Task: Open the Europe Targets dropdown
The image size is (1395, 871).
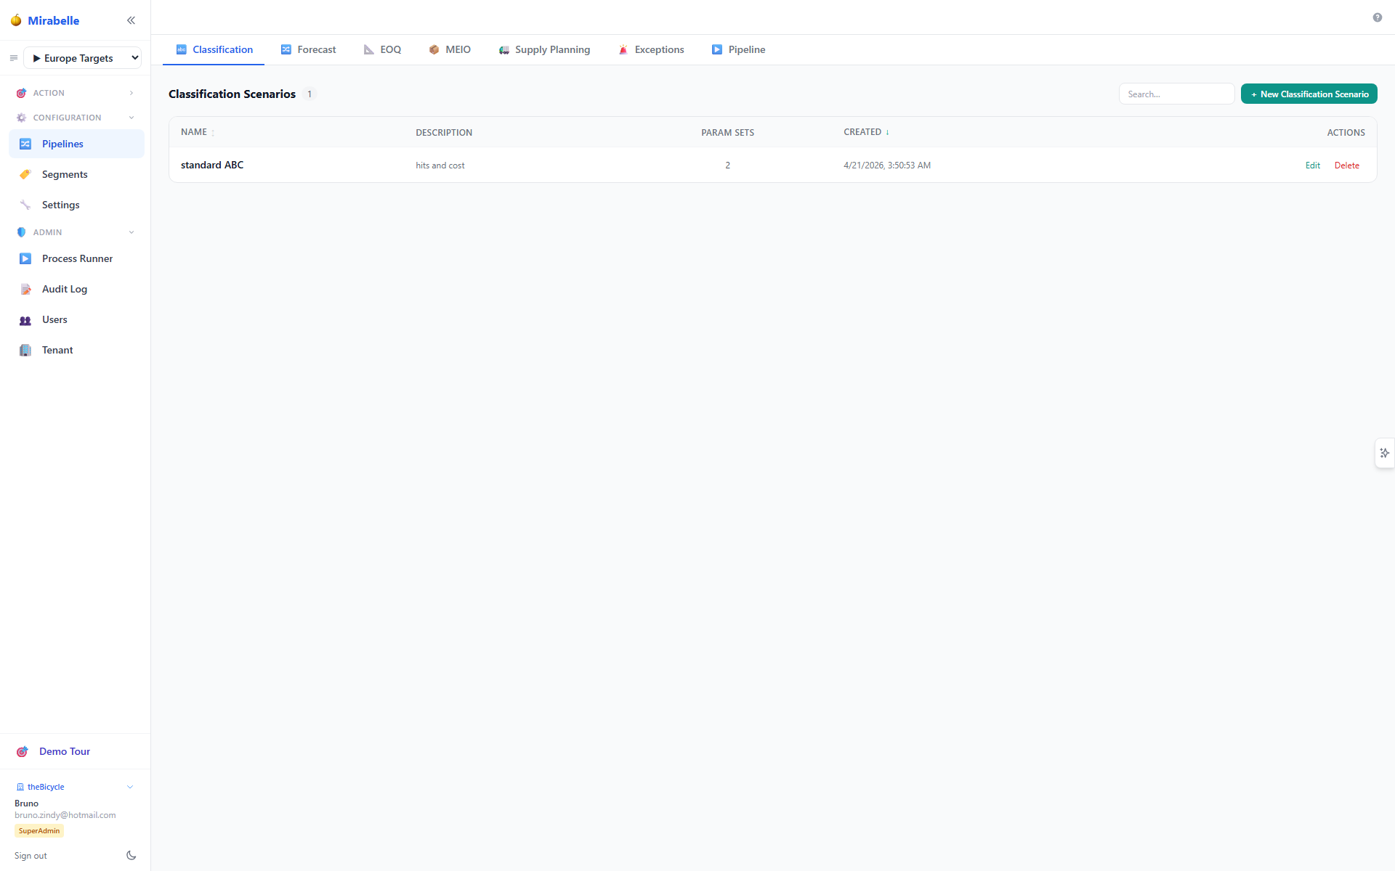Action: pos(83,58)
